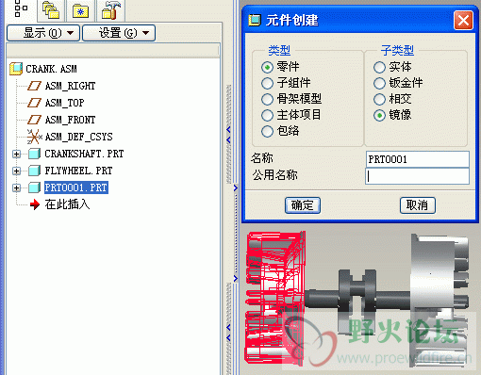This screenshot has height=375, width=481.
Task: Select 相交 subtype radio button
Action: pos(379,99)
